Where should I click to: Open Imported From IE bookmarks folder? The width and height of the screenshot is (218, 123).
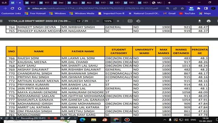[111, 13]
